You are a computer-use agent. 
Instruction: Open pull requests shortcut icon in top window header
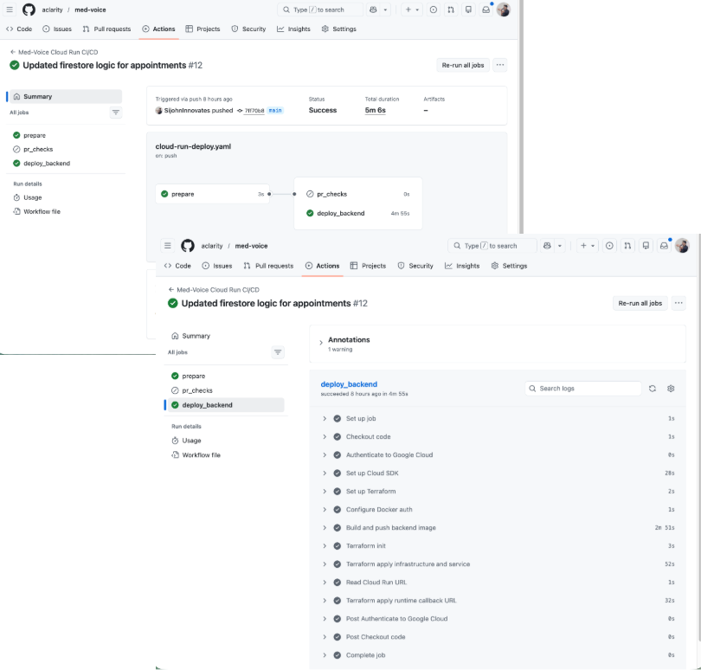(x=451, y=10)
